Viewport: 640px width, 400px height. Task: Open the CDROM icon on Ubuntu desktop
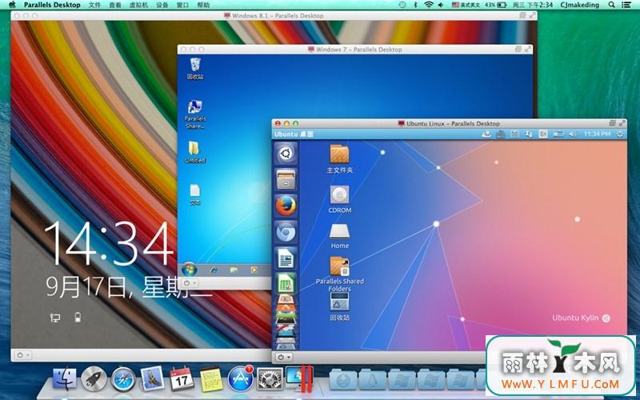click(x=339, y=199)
